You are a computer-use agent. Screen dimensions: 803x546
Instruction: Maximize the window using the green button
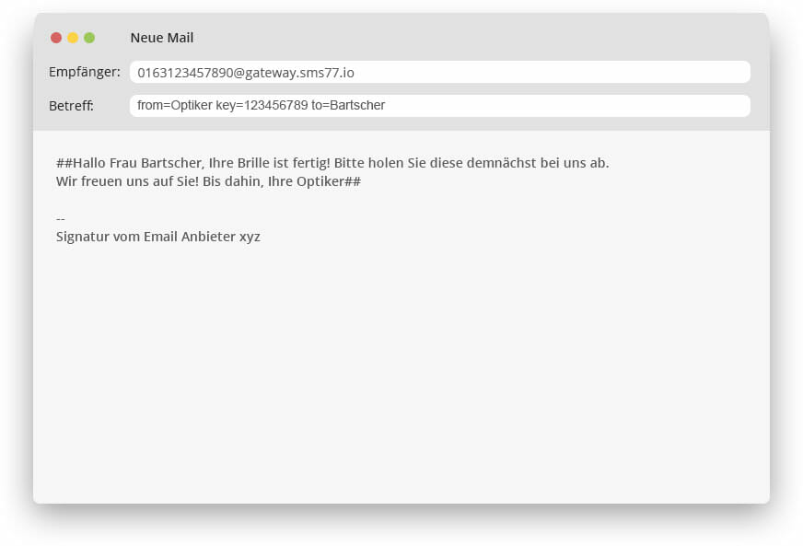pyautogui.click(x=89, y=38)
